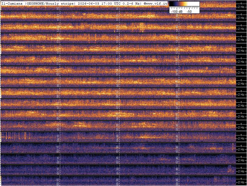The width and height of the screenshot is (247, 186).
Task: Click the "15:30" time label
Action: tap(117, 18)
